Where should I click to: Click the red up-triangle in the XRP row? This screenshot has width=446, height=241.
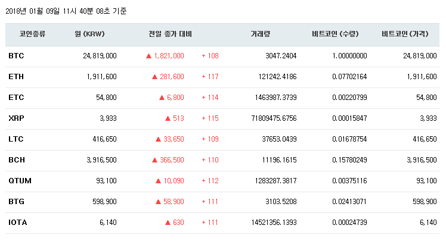(x=168, y=118)
